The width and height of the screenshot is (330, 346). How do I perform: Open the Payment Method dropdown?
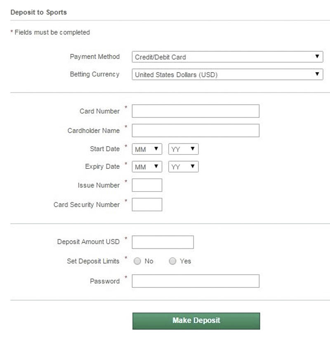tap(227, 57)
